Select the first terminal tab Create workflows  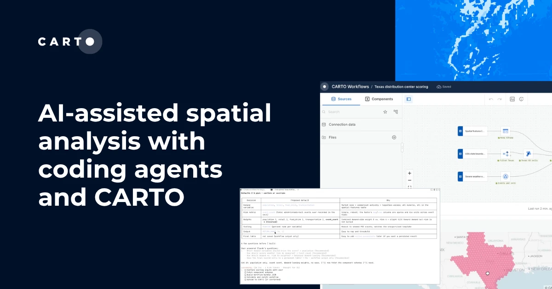point(254,190)
